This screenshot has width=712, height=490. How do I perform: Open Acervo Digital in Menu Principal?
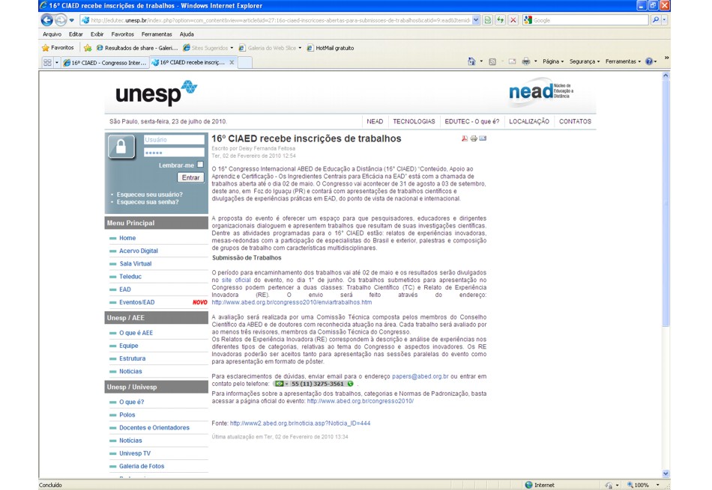click(x=139, y=251)
